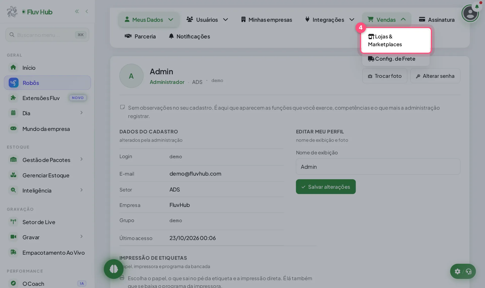This screenshot has width=485, height=288.
Task: Open Lojas & Marketplaces menu entry
Action: 396,40
